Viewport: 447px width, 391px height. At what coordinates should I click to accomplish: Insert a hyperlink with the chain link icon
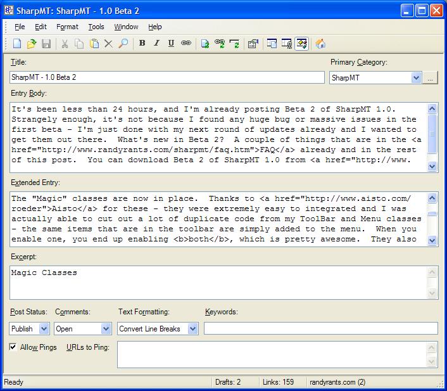tap(186, 43)
